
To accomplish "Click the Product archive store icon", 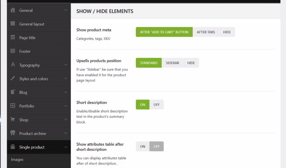I will coord(13,133).
